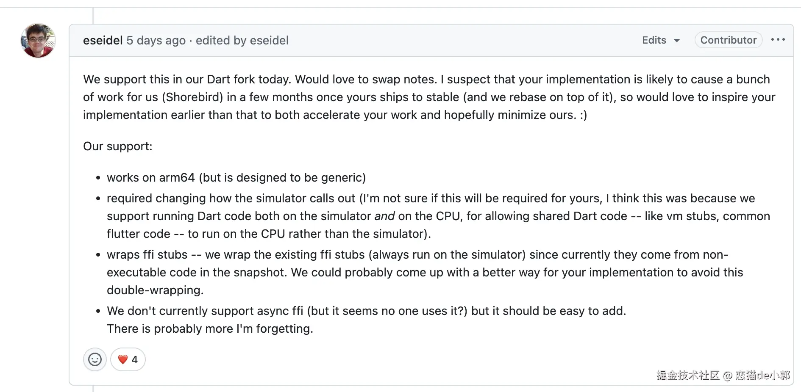Open the three-dot comment options menu
This screenshot has width=801, height=392.
click(x=778, y=40)
